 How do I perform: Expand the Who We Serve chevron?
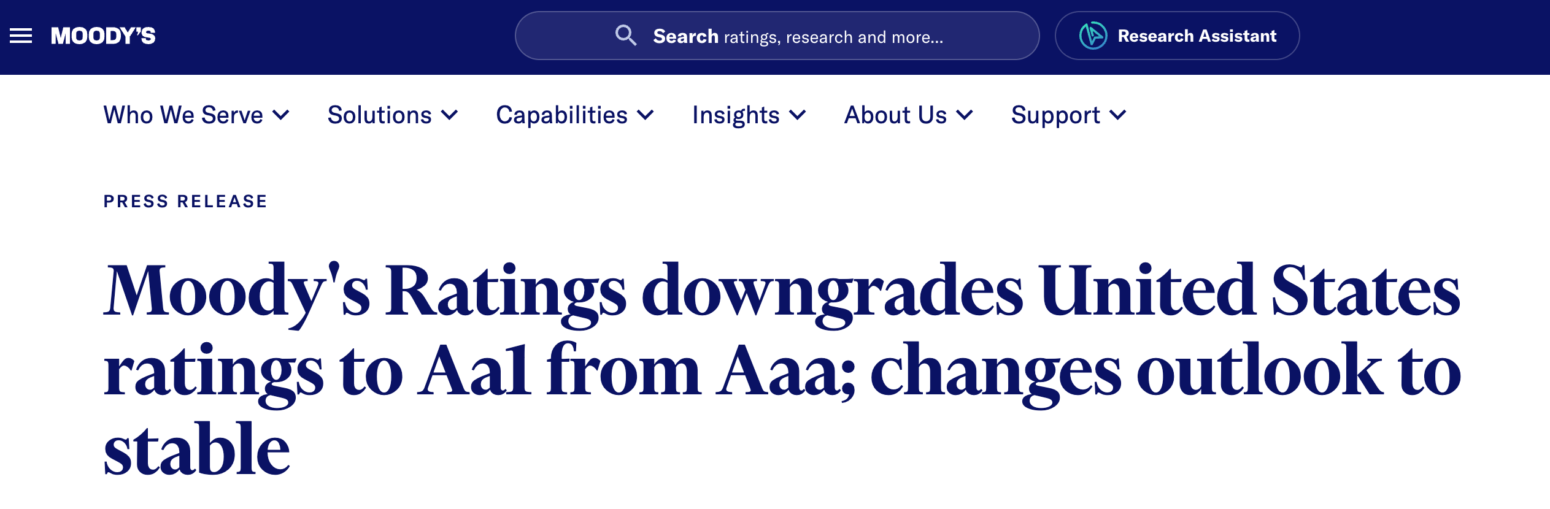coord(281,115)
